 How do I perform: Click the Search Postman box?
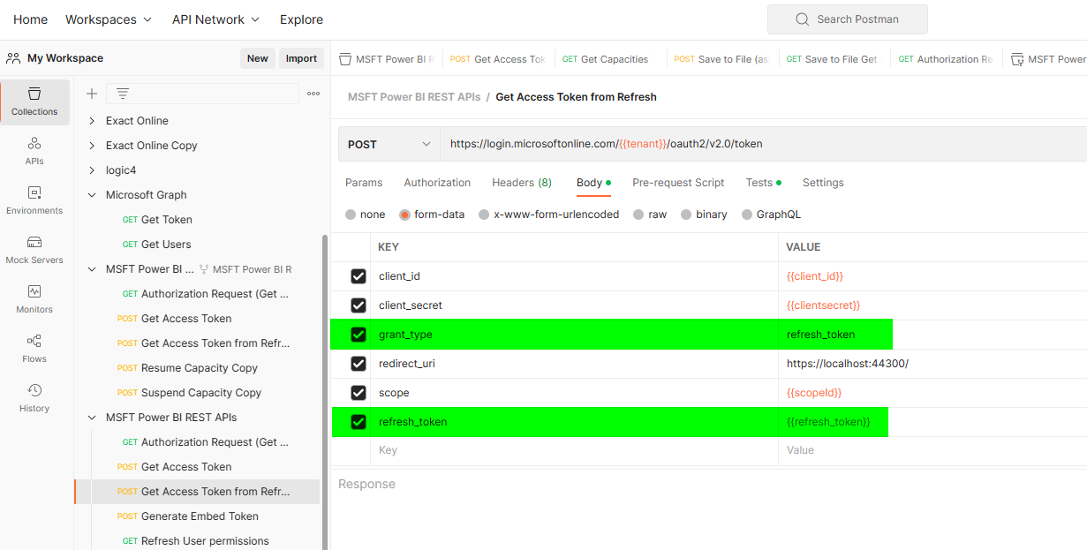click(848, 19)
